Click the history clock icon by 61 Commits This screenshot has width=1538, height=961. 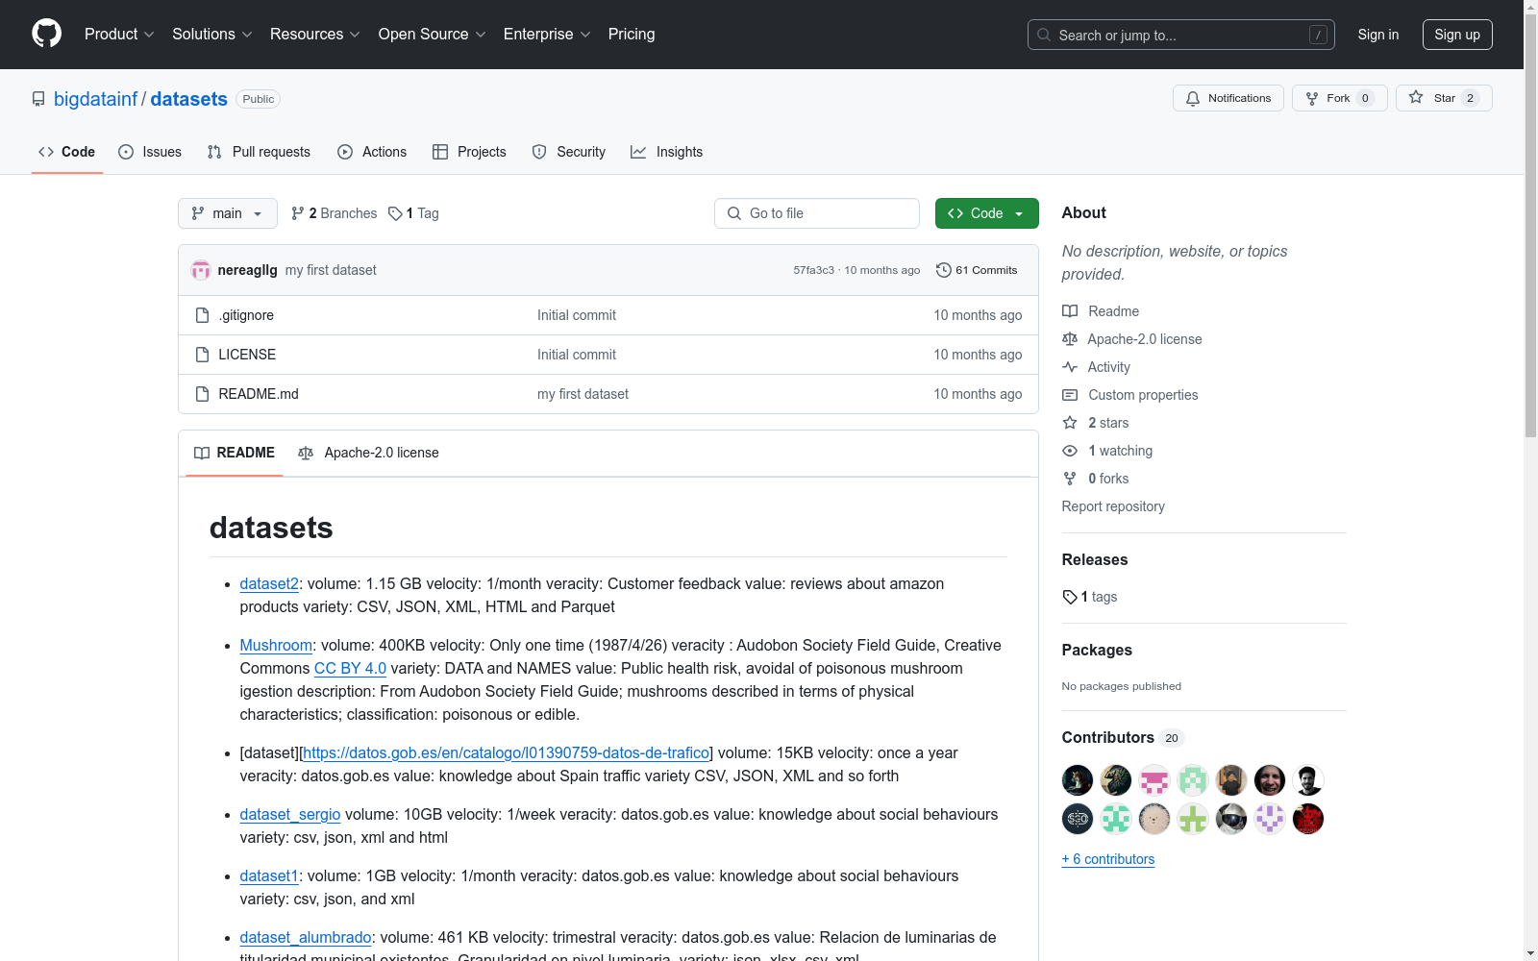(944, 270)
